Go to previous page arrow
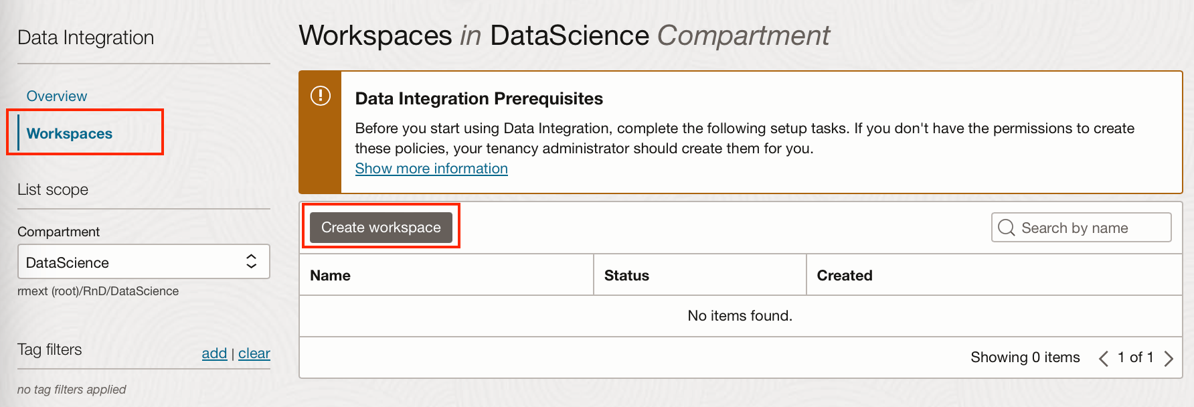 click(x=1103, y=359)
